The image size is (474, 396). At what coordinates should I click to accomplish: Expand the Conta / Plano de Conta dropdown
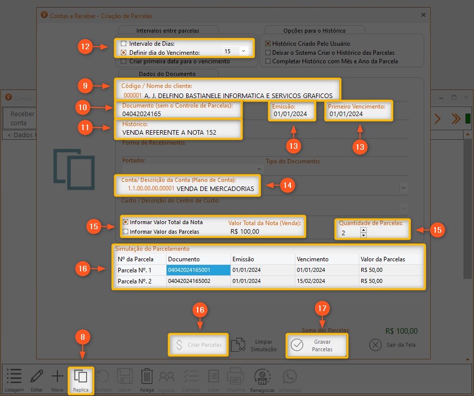coord(404,188)
